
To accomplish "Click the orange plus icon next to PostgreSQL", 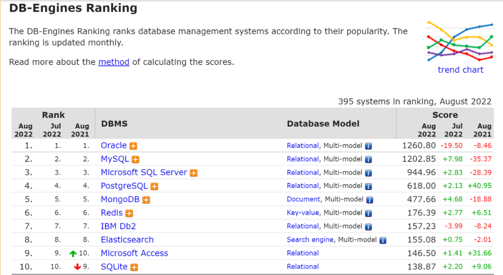I will point(154,186).
